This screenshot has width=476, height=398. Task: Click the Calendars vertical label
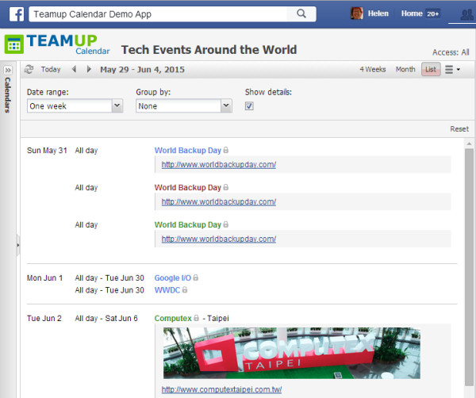coord(8,95)
